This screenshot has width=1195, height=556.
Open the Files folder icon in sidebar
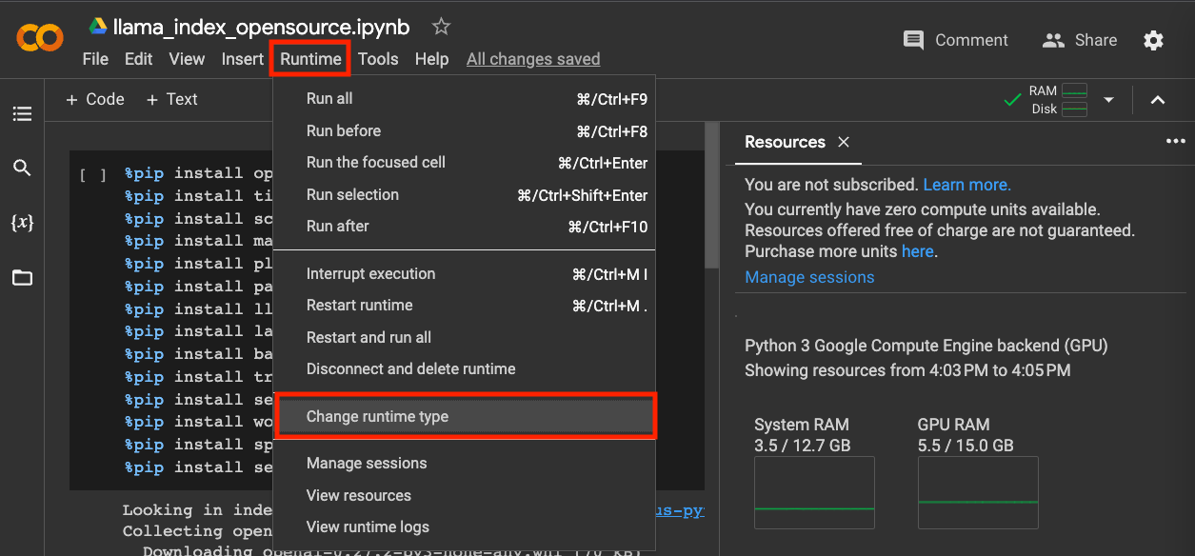22,278
